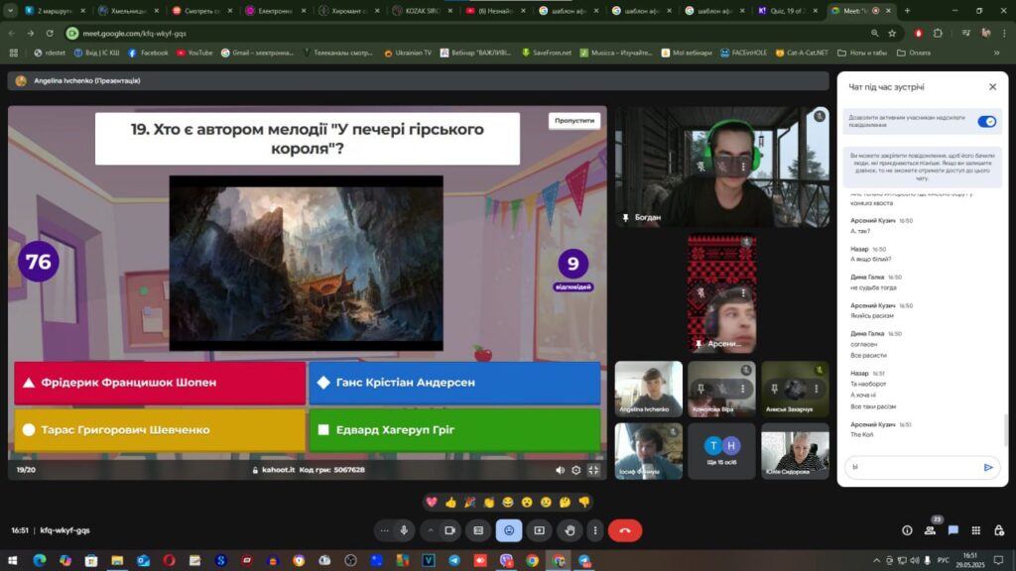1016x571 pixels.
Task: Show the 15 other participants tile
Action: pyautogui.click(x=721, y=451)
